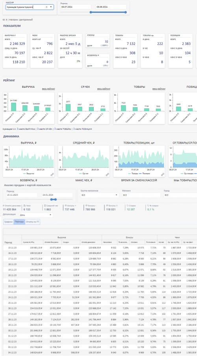The height and width of the screenshot is (356, 197).
Task: Edit loyalty period start date 15.11.2023
Action: (x=21, y=195)
